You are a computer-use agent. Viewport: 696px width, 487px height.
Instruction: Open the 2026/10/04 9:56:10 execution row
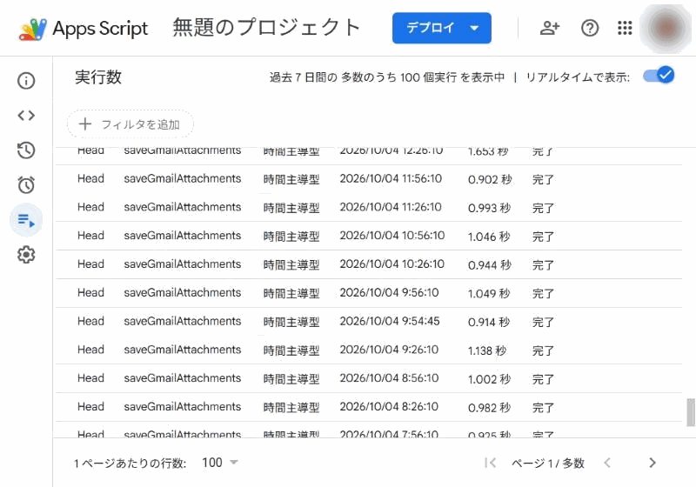tap(369, 293)
